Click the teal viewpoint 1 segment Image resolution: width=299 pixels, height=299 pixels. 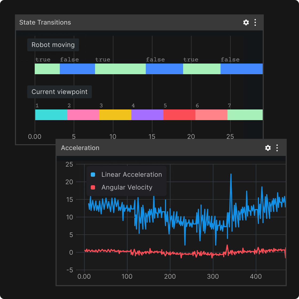click(51, 115)
